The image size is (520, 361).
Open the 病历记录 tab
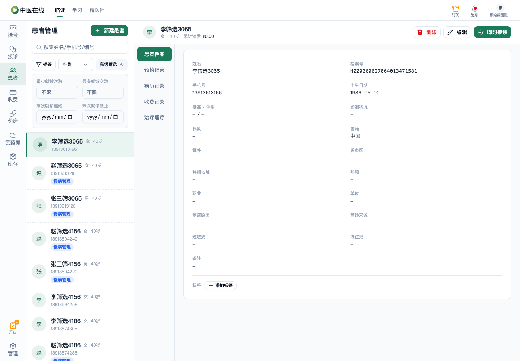click(x=155, y=86)
